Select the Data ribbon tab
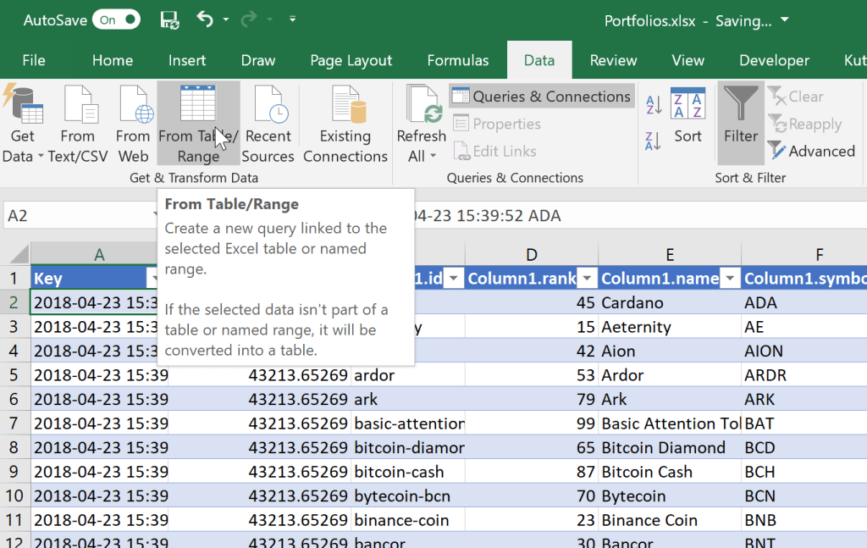Image resolution: width=867 pixels, height=548 pixels. [539, 60]
